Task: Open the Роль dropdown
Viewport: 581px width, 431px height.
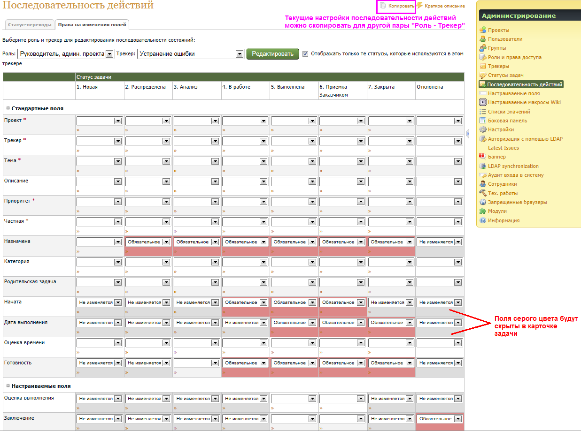Action: [66, 54]
